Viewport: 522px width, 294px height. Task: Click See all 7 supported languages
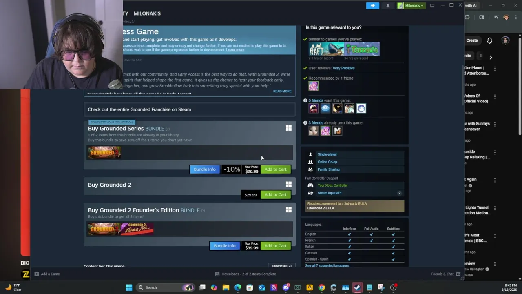(x=327, y=265)
